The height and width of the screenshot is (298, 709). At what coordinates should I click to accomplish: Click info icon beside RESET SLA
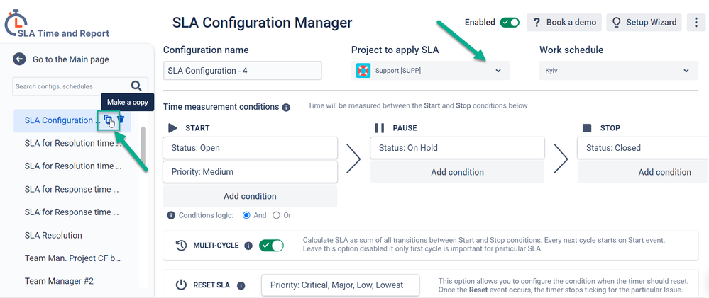[x=241, y=285]
